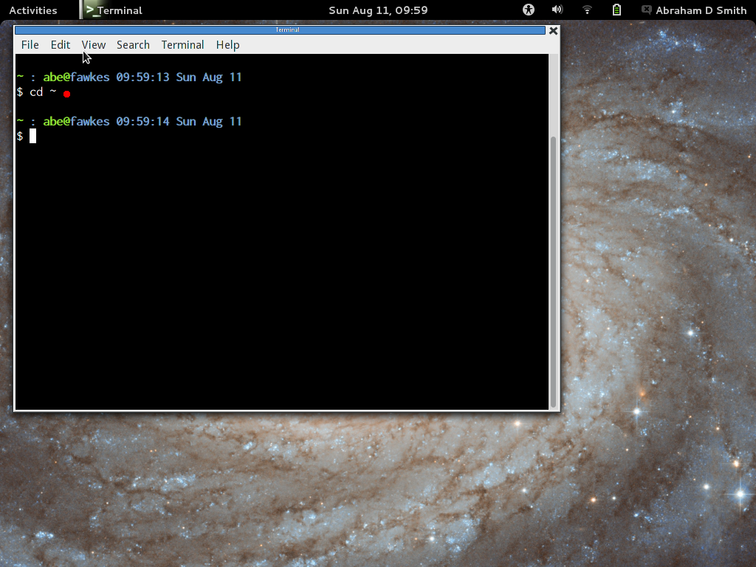This screenshot has height=567, width=756.
Task: Open the clock calendar Sun Aug 11, 09:59
Action: pyautogui.click(x=378, y=10)
